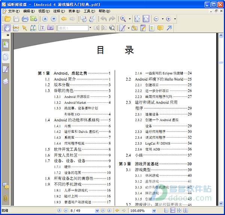Open the 注释(C) menu
The image size is (225, 215).
[59, 11]
